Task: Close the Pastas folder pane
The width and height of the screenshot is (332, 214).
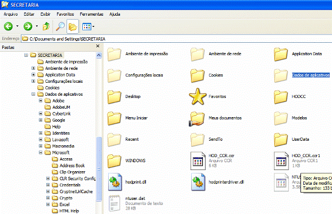Action: [x=98, y=46]
